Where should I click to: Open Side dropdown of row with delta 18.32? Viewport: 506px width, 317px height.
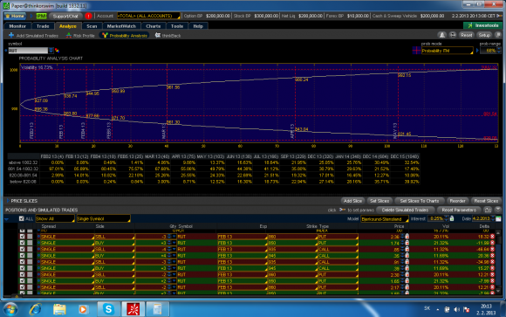click(114, 237)
